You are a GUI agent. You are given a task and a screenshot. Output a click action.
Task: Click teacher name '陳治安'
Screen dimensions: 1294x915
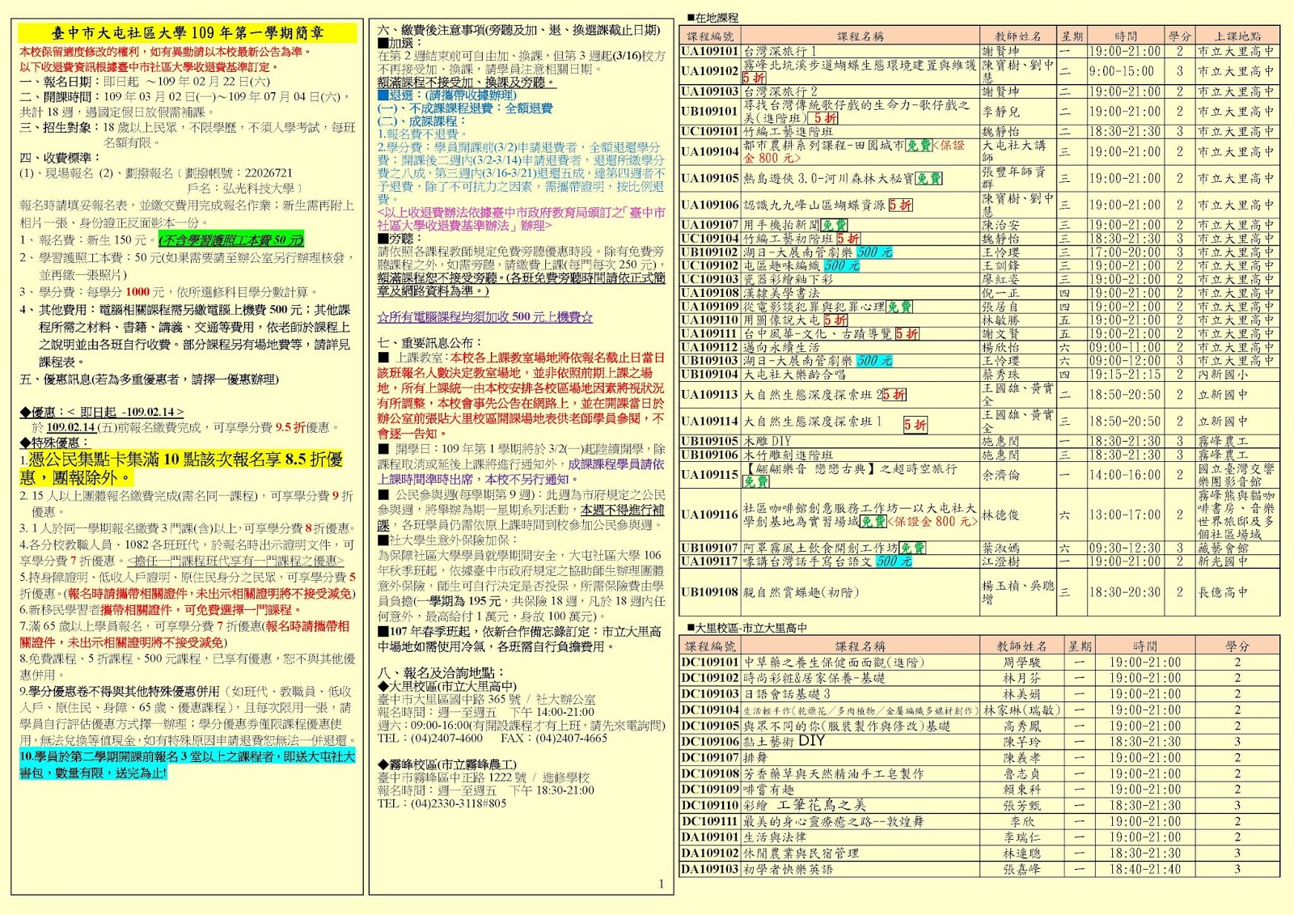click(1001, 225)
